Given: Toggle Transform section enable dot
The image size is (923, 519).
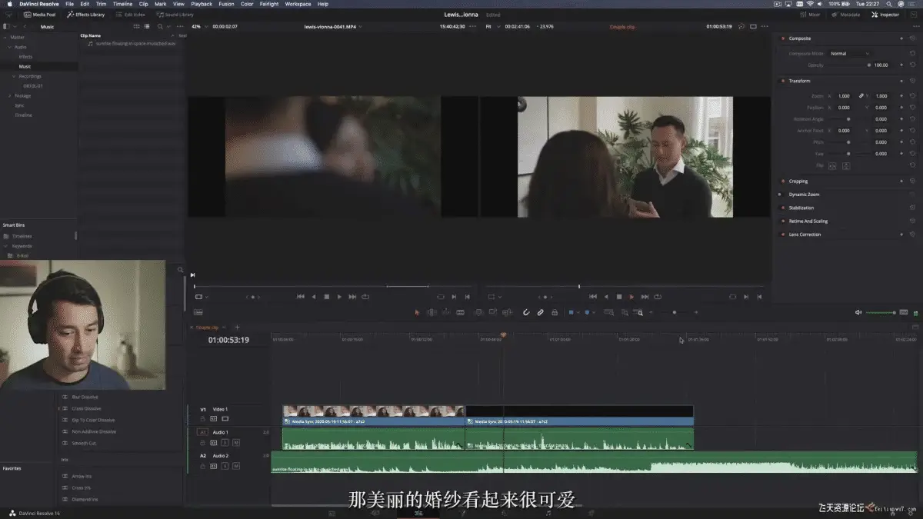Looking at the screenshot, I should (x=783, y=81).
